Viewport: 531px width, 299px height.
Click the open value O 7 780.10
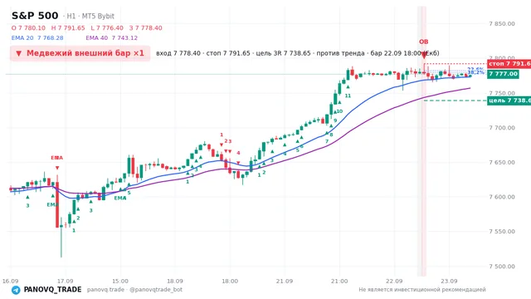coord(28,27)
